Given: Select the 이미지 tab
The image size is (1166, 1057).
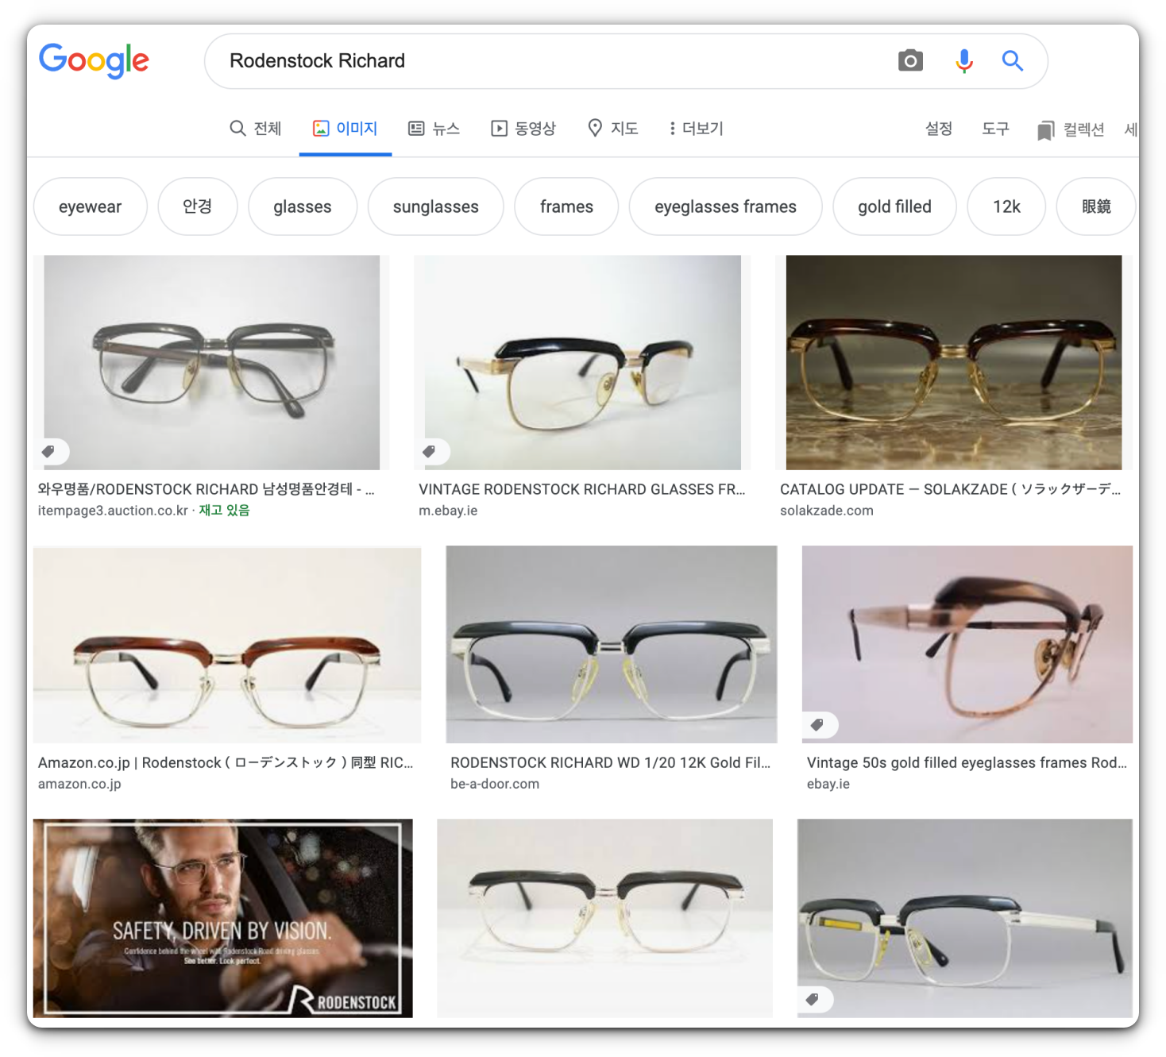Looking at the screenshot, I should click(345, 129).
